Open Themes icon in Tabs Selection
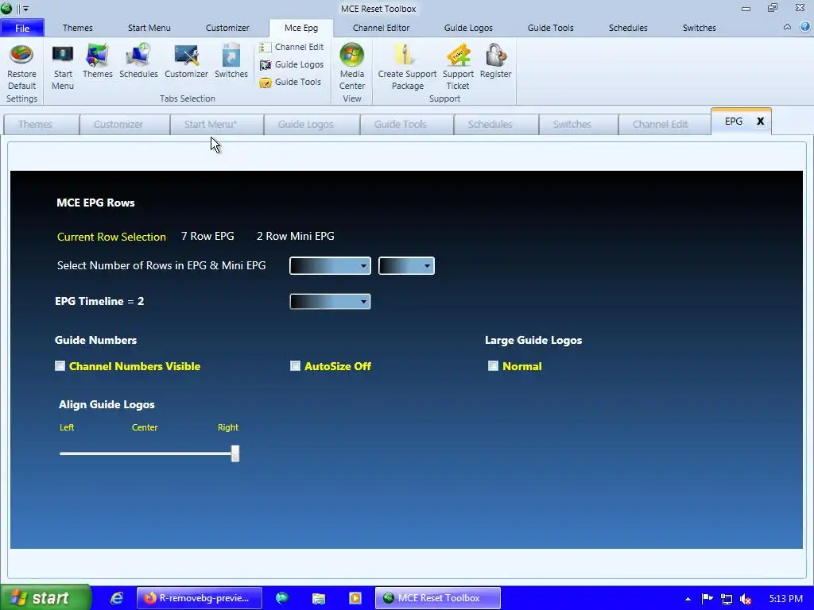 click(x=97, y=55)
